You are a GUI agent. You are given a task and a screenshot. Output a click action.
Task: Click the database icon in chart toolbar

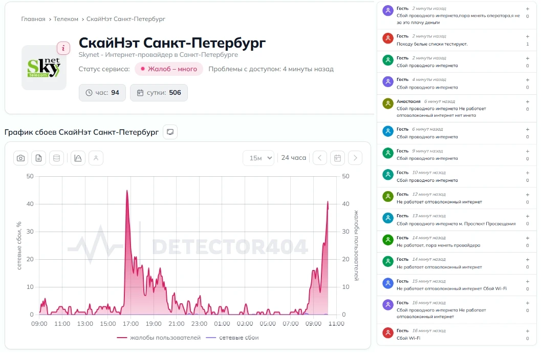(x=57, y=158)
